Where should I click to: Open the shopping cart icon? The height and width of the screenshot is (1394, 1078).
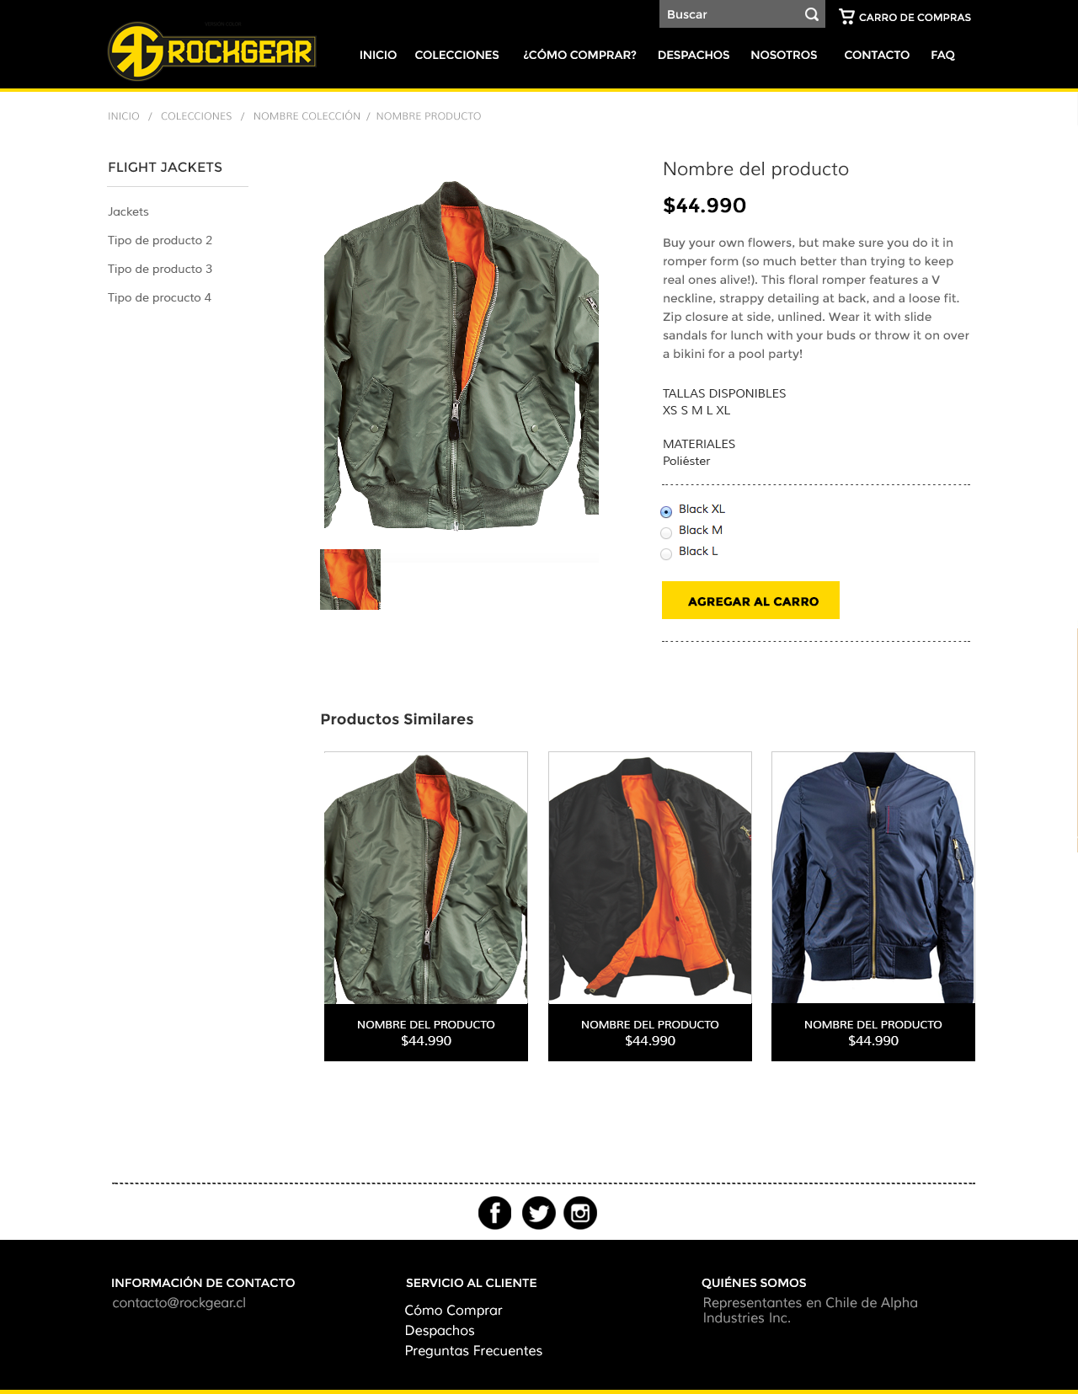(846, 16)
